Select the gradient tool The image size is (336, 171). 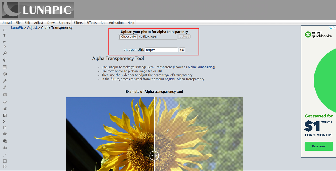tap(5, 67)
